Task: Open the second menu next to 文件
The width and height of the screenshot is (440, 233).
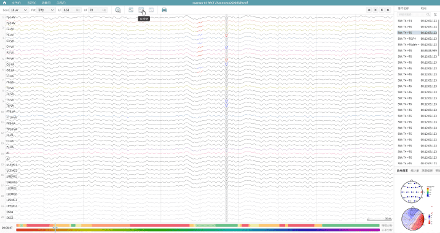Action: tap(32, 3)
